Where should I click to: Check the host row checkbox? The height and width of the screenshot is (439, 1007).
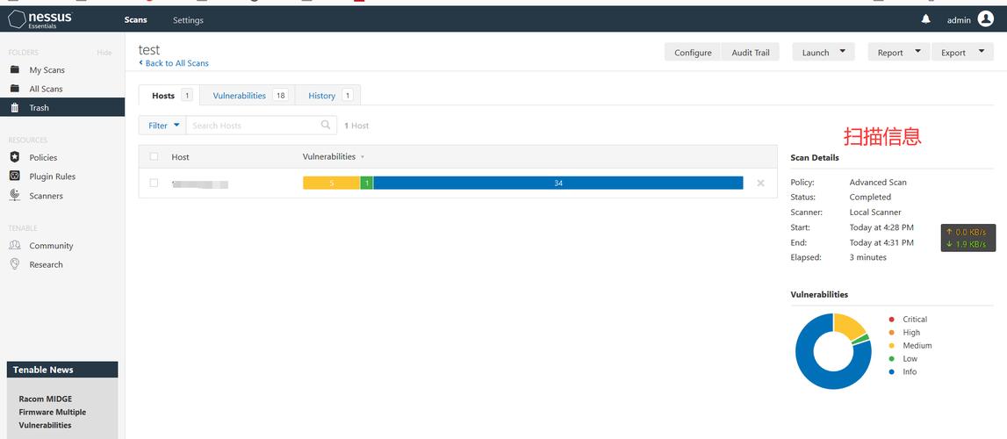[154, 183]
